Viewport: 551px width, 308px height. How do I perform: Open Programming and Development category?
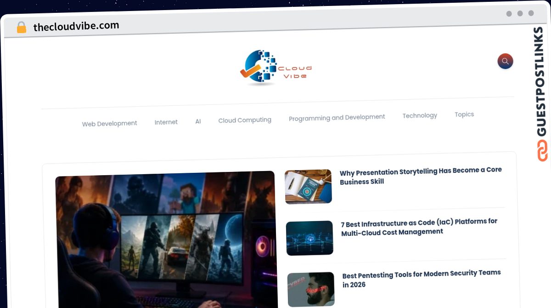click(337, 118)
